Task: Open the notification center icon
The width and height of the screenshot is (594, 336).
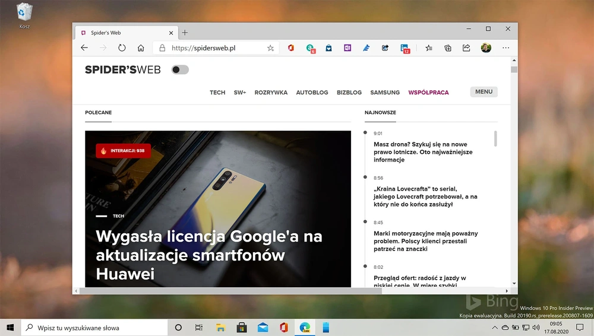Action: point(580,328)
